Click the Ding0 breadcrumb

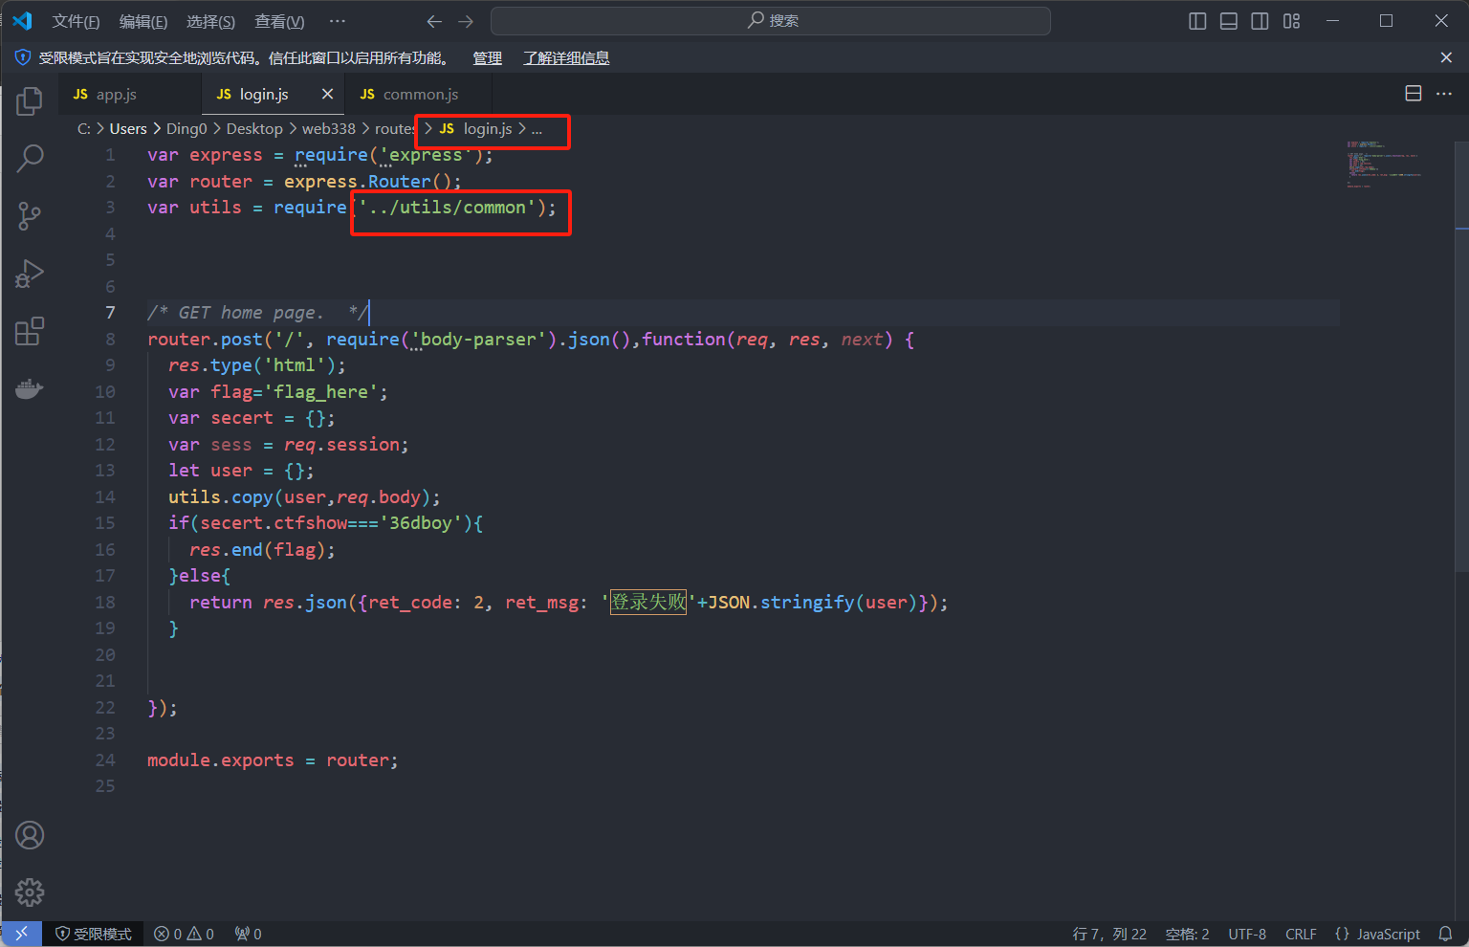click(x=186, y=128)
